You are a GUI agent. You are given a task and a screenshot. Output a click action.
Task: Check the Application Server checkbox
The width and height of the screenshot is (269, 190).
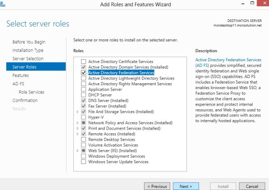click(x=84, y=89)
